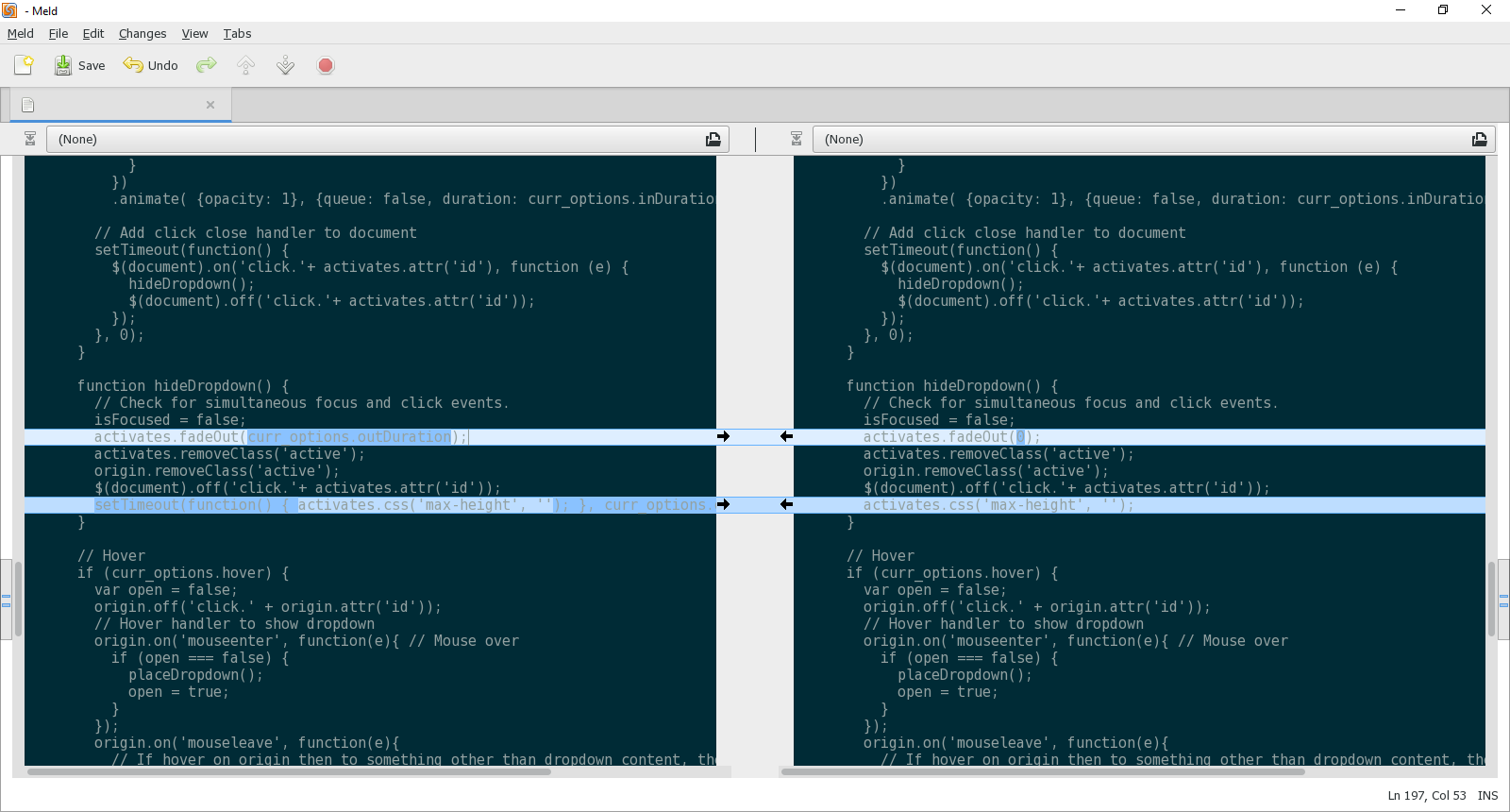
Task: Click 'Ln 197, Col 53' status text
Action: click(x=1427, y=795)
